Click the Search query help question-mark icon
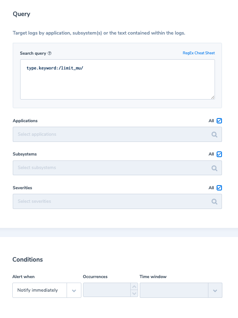Screen dimensions: 238x318 49,53
